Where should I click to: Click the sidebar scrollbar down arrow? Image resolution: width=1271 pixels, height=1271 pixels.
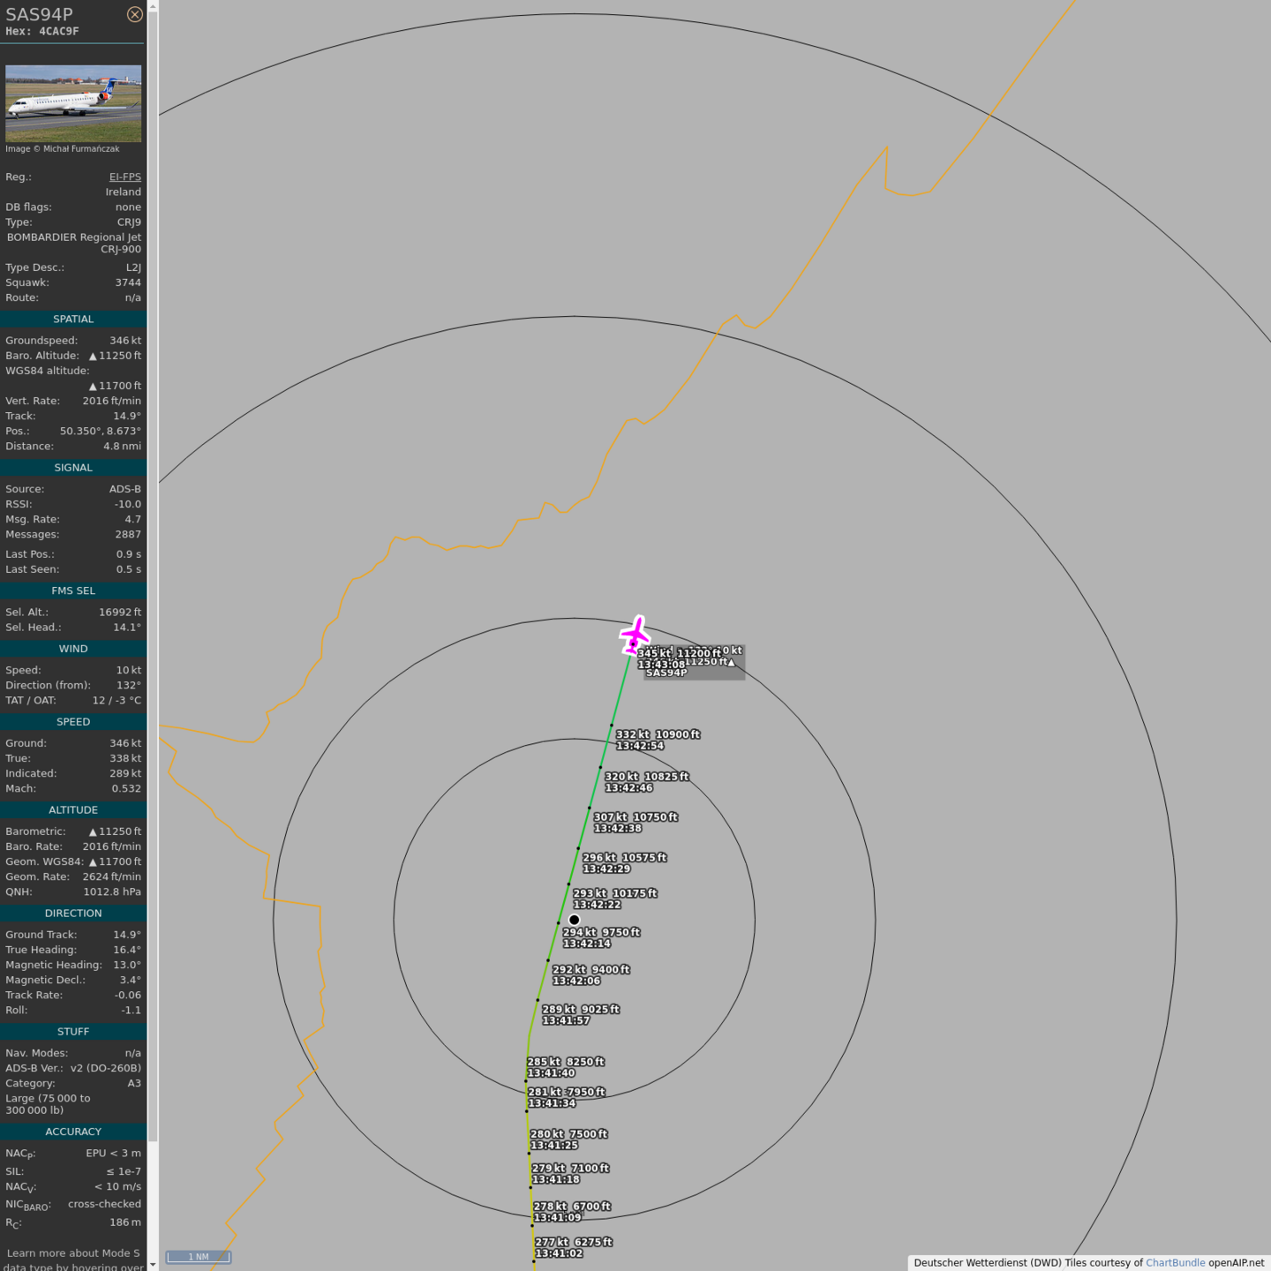(153, 1264)
